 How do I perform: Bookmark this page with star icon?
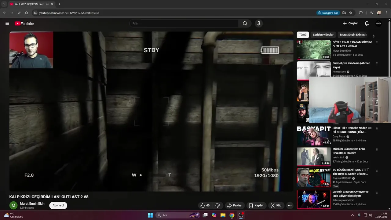tap(351, 13)
